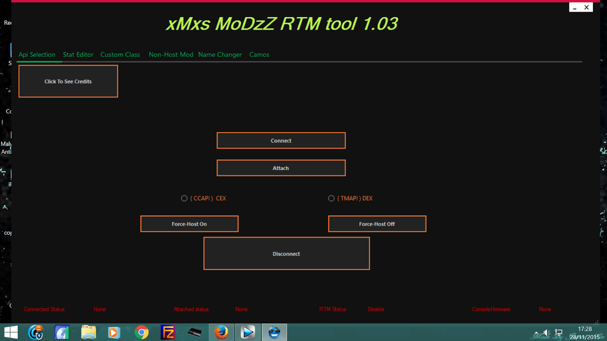
Task: Open the Camos tab
Action: (x=259, y=55)
